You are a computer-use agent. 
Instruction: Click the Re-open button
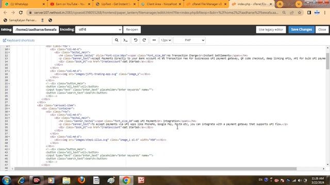[132, 30]
